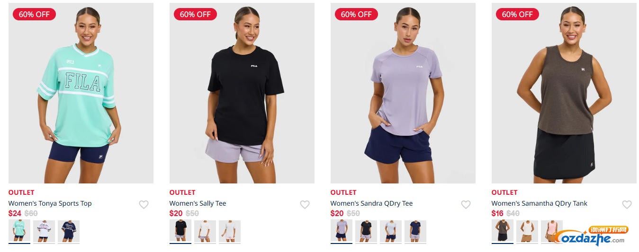Viewport: 639px width, 252px height.
Task: Open Women's Sandra QDry Tee product page
Action: pyautogui.click(x=371, y=203)
